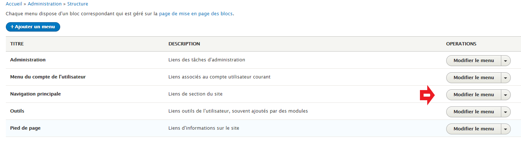The height and width of the screenshot is (146, 521).
Task: Click Modifier le menu for user account menu
Action: [x=474, y=78]
